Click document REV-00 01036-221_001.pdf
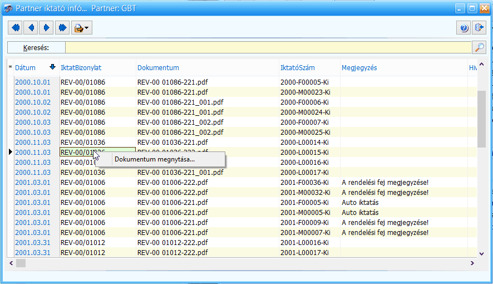493x284 pixels. point(180,173)
